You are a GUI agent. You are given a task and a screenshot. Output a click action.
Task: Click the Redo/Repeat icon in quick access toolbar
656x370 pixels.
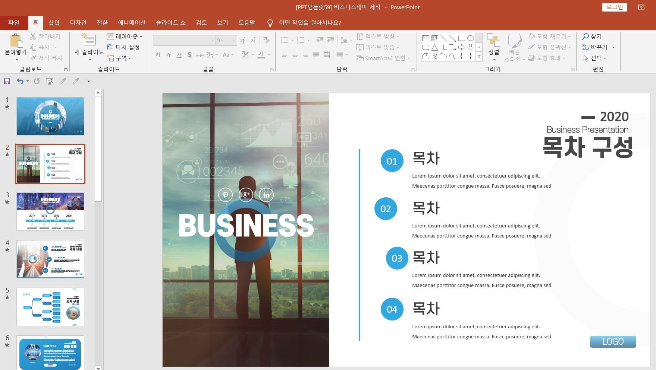(x=37, y=81)
